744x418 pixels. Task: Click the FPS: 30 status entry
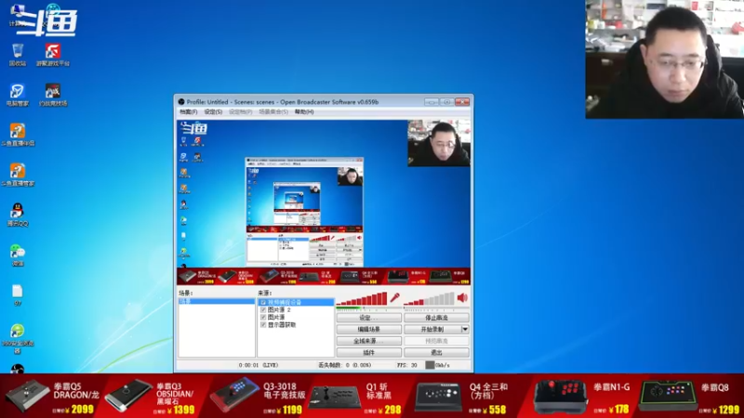pos(407,365)
